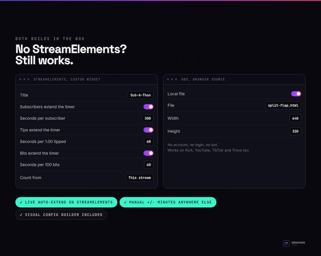Viewport: 321px width, 256px height.
Task: Click 'OBS, Browser Source' panel title
Action: pyautogui.click(x=203, y=79)
